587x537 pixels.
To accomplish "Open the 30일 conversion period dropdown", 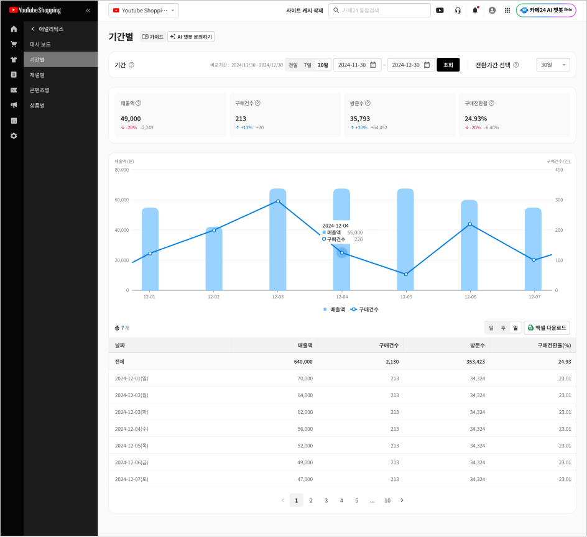I will (553, 65).
